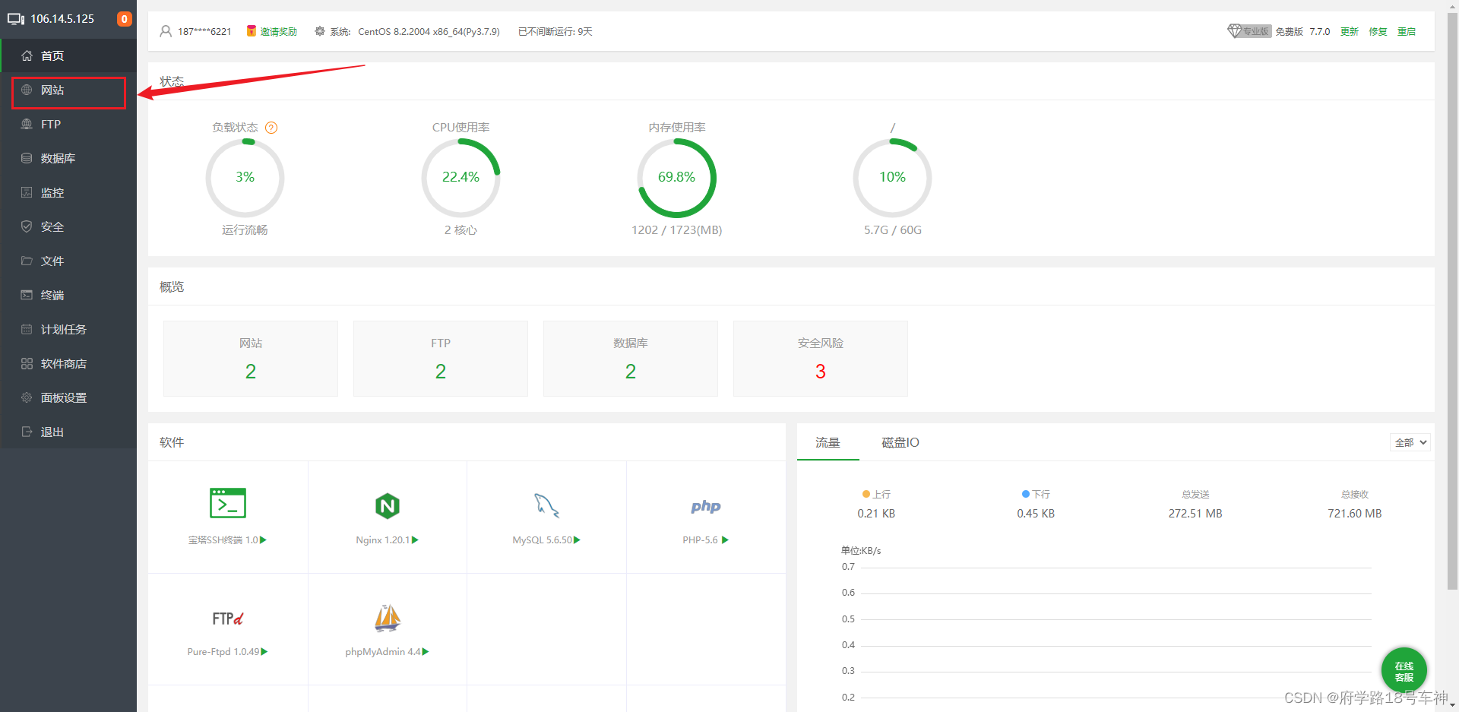Click the 在线客服 green chat button
The width and height of the screenshot is (1459, 712).
tap(1404, 671)
